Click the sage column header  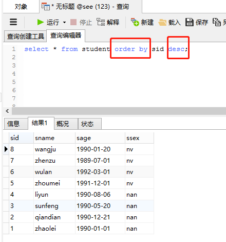click(x=100, y=138)
